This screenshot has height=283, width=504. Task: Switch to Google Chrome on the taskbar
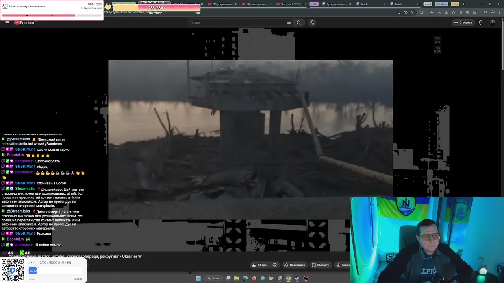(x=289, y=278)
